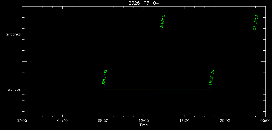Click the 08:00 x-axis tick label

[x=103, y=121]
